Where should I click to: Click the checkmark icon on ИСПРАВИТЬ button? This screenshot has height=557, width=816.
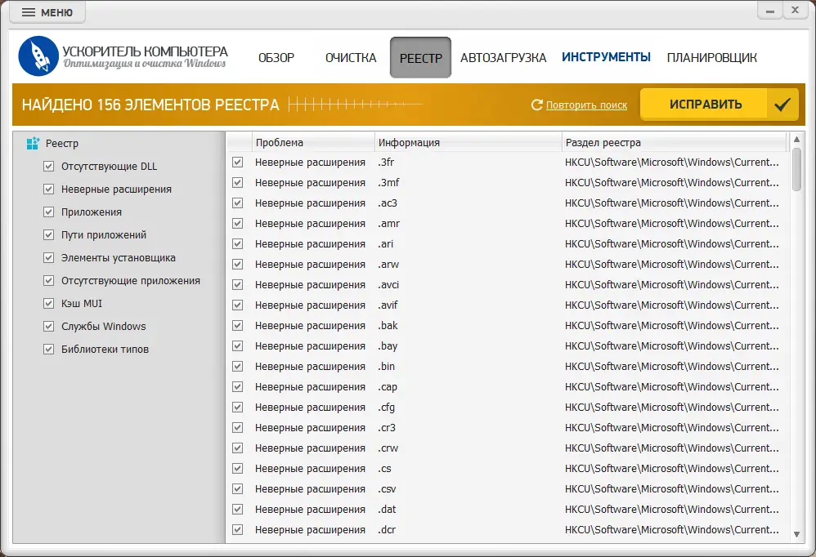(782, 105)
